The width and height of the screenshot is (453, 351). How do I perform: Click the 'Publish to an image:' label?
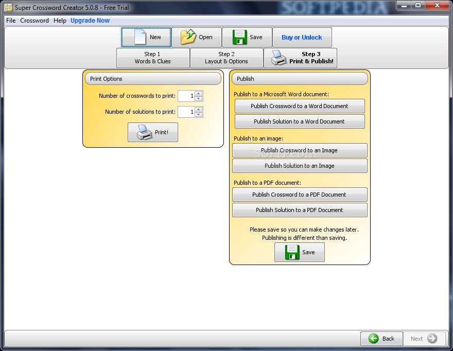(258, 138)
